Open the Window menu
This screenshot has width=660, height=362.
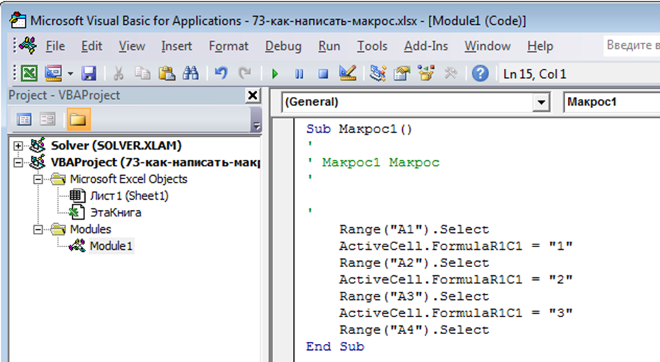coord(488,46)
